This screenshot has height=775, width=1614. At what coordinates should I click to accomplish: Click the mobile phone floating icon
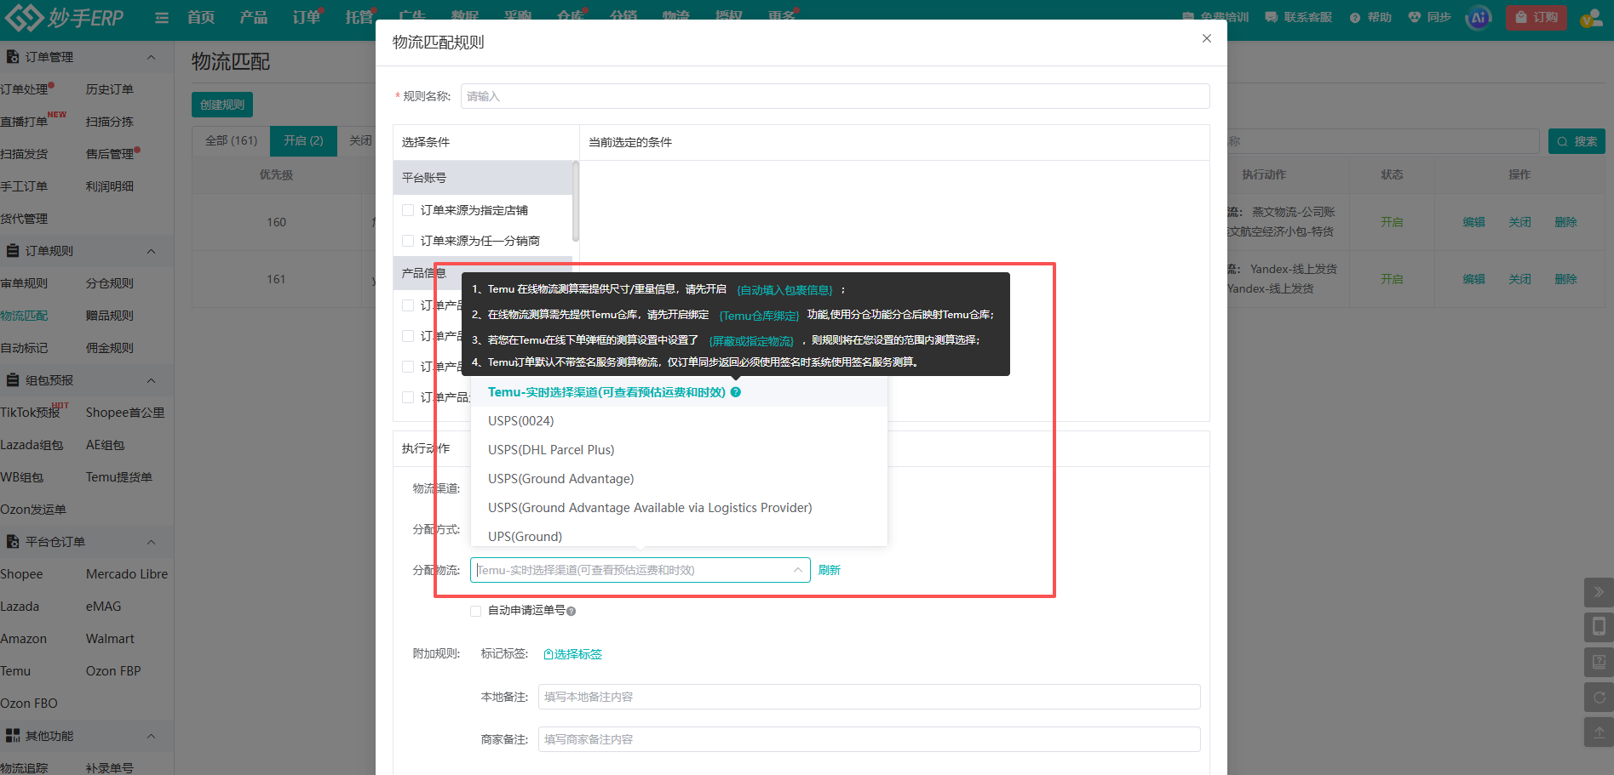tap(1599, 627)
